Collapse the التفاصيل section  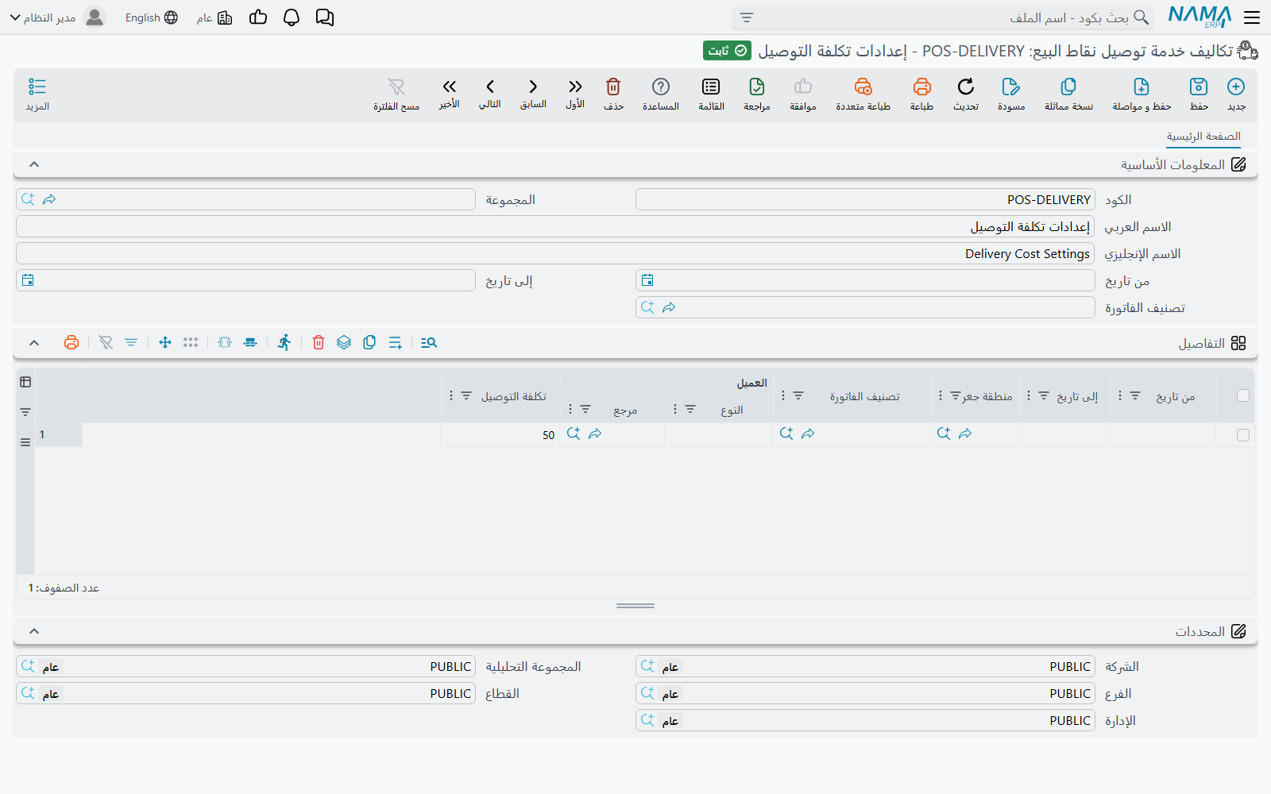tap(34, 343)
